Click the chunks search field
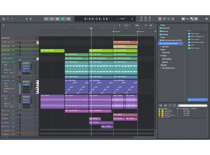 pyautogui.click(x=192, y=105)
